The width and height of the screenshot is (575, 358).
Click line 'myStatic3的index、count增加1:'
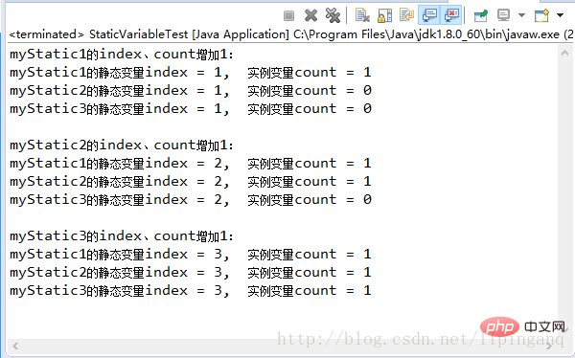122,236
